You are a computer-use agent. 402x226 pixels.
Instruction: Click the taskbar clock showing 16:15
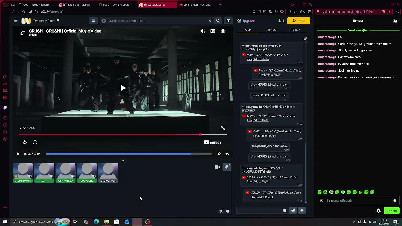click(384, 222)
